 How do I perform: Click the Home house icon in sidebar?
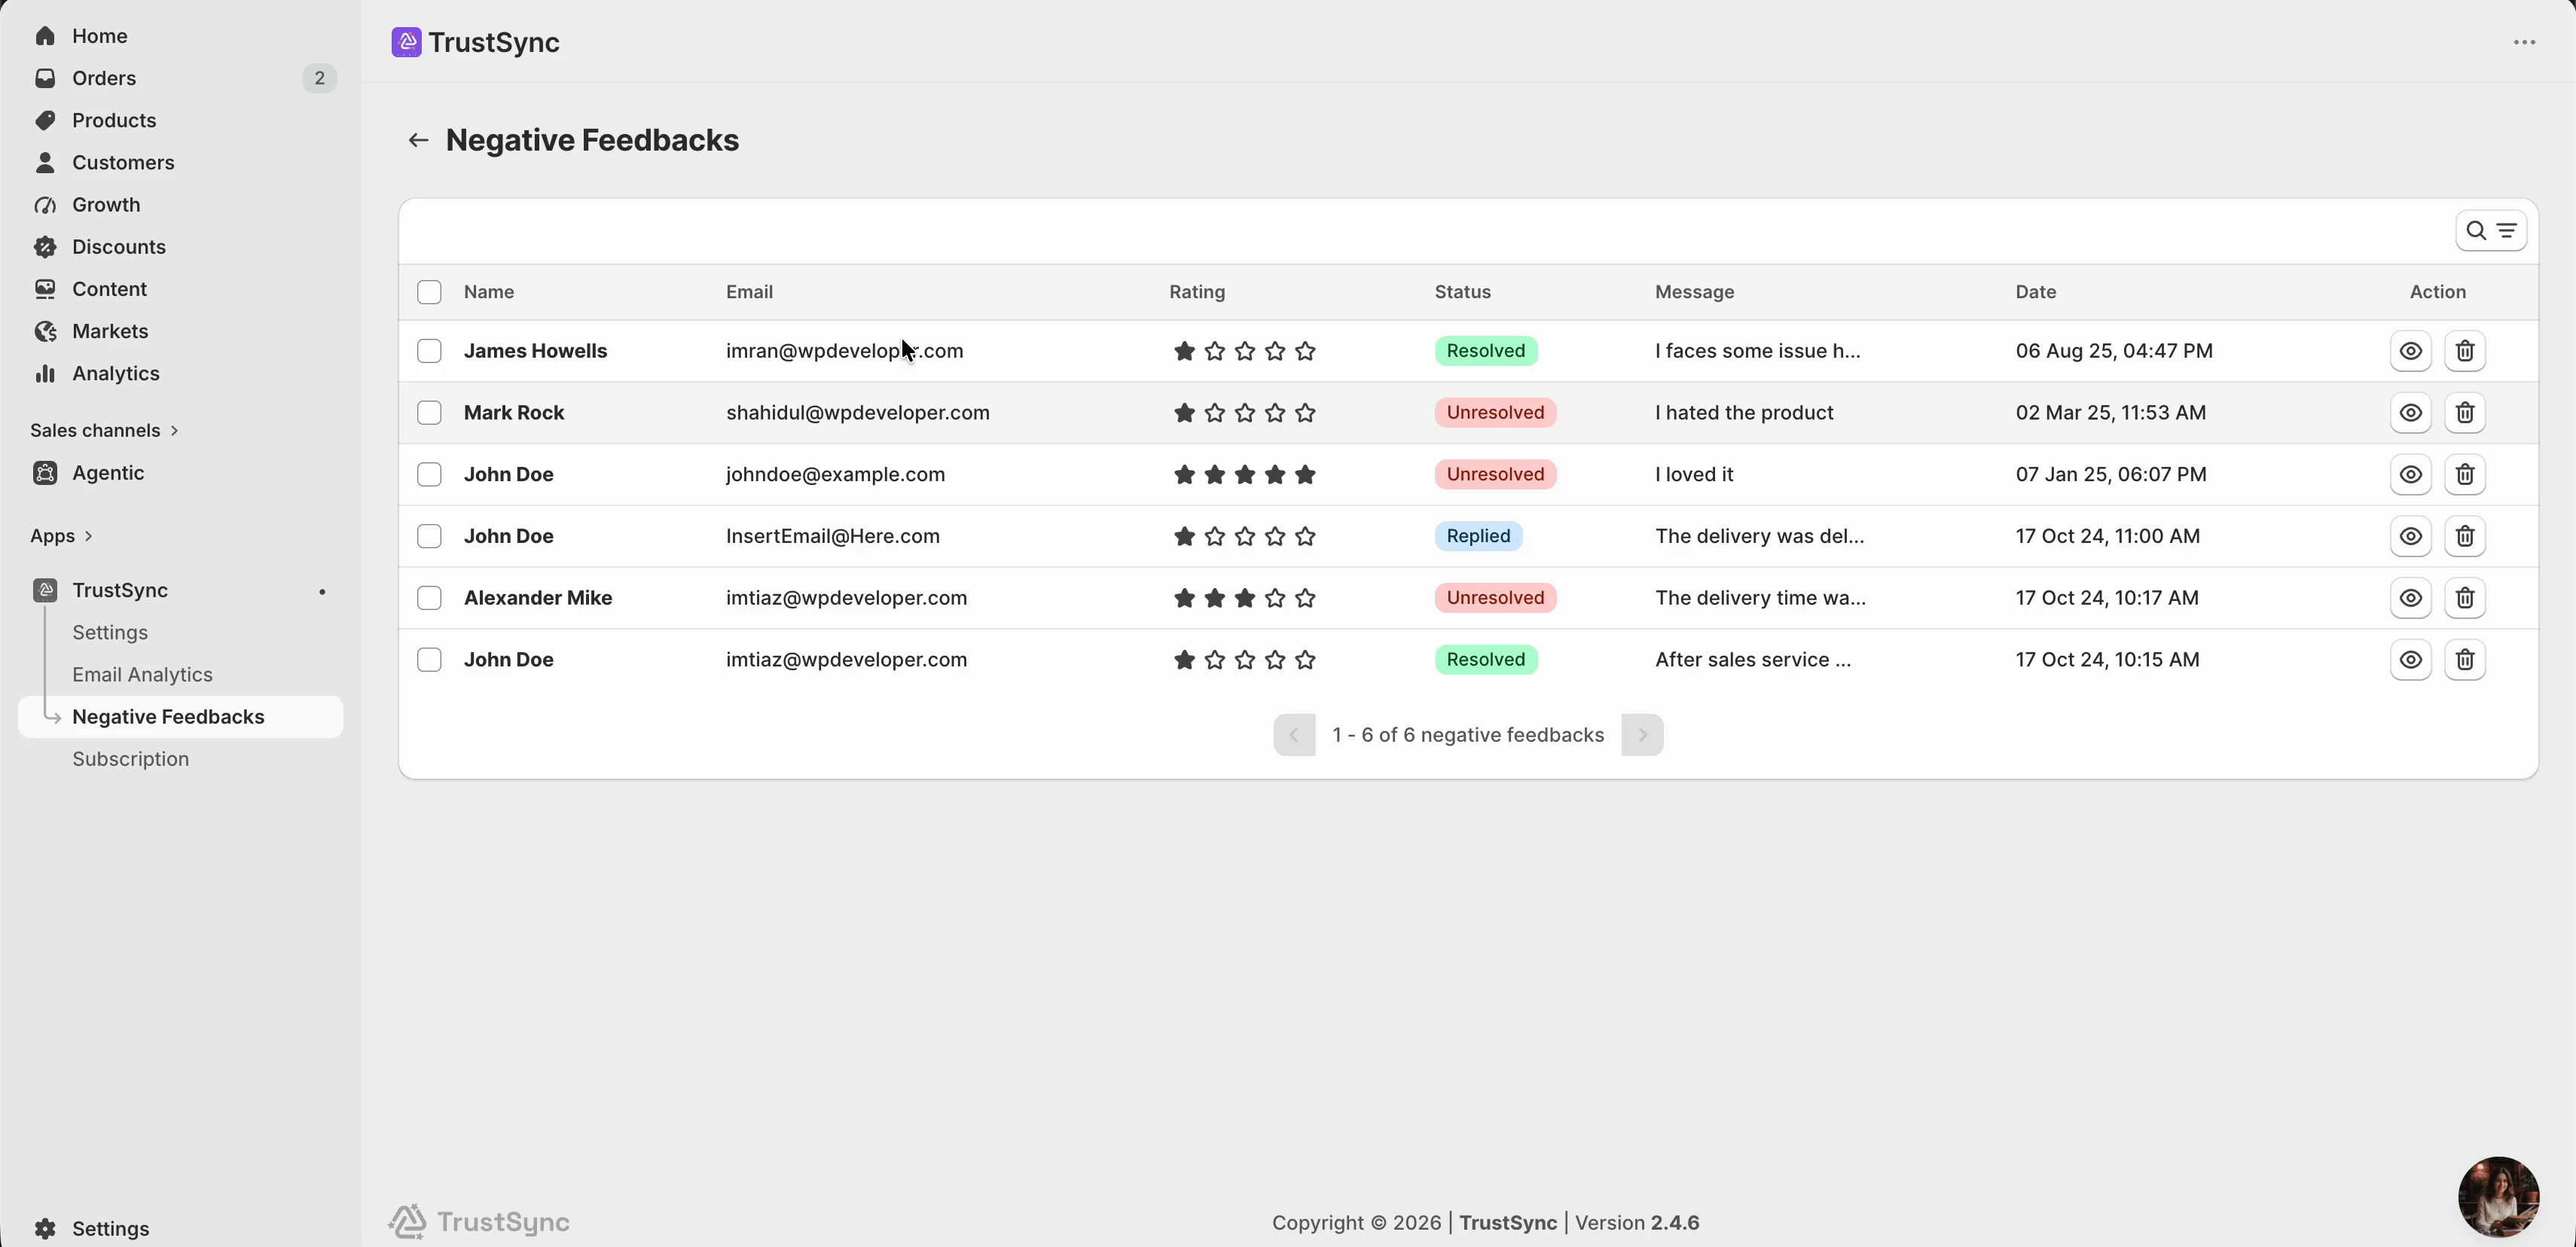coord(45,36)
